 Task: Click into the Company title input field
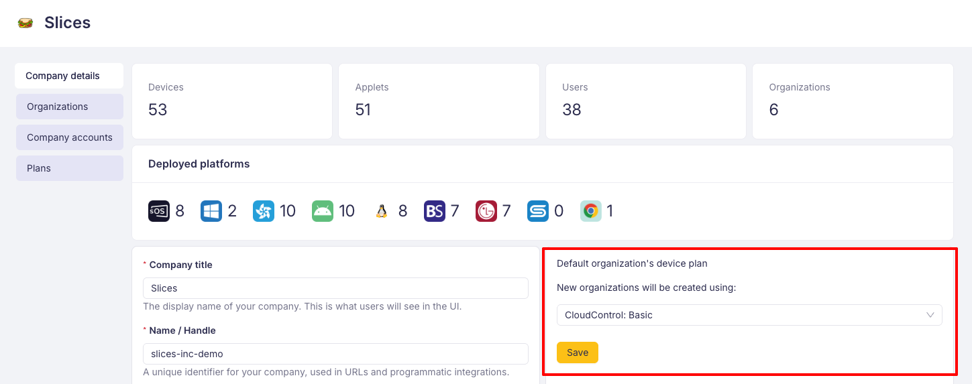point(335,288)
